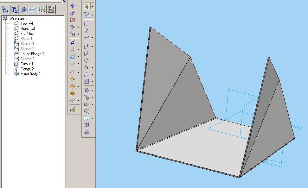Viewport: 308px width, 188px height.
Task: Select the Coordinate System tool
Action: (87, 111)
